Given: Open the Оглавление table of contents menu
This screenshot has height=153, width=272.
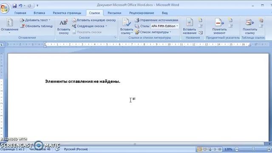Looking at the screenshot, I should click(x=9, y=25).
